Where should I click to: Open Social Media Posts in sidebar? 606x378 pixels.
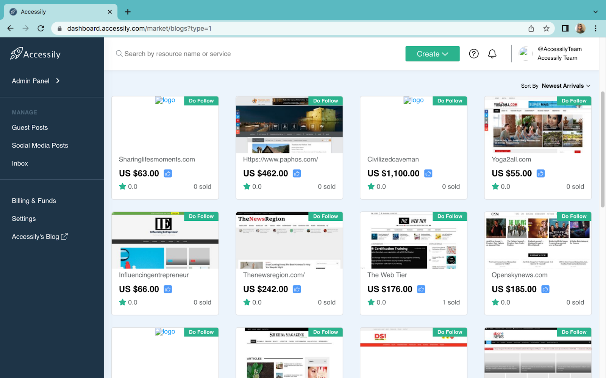tap(40, 146)
